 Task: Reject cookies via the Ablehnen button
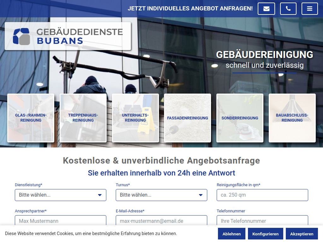232,233
